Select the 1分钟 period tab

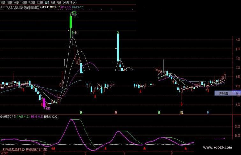[x=9, y=2]
